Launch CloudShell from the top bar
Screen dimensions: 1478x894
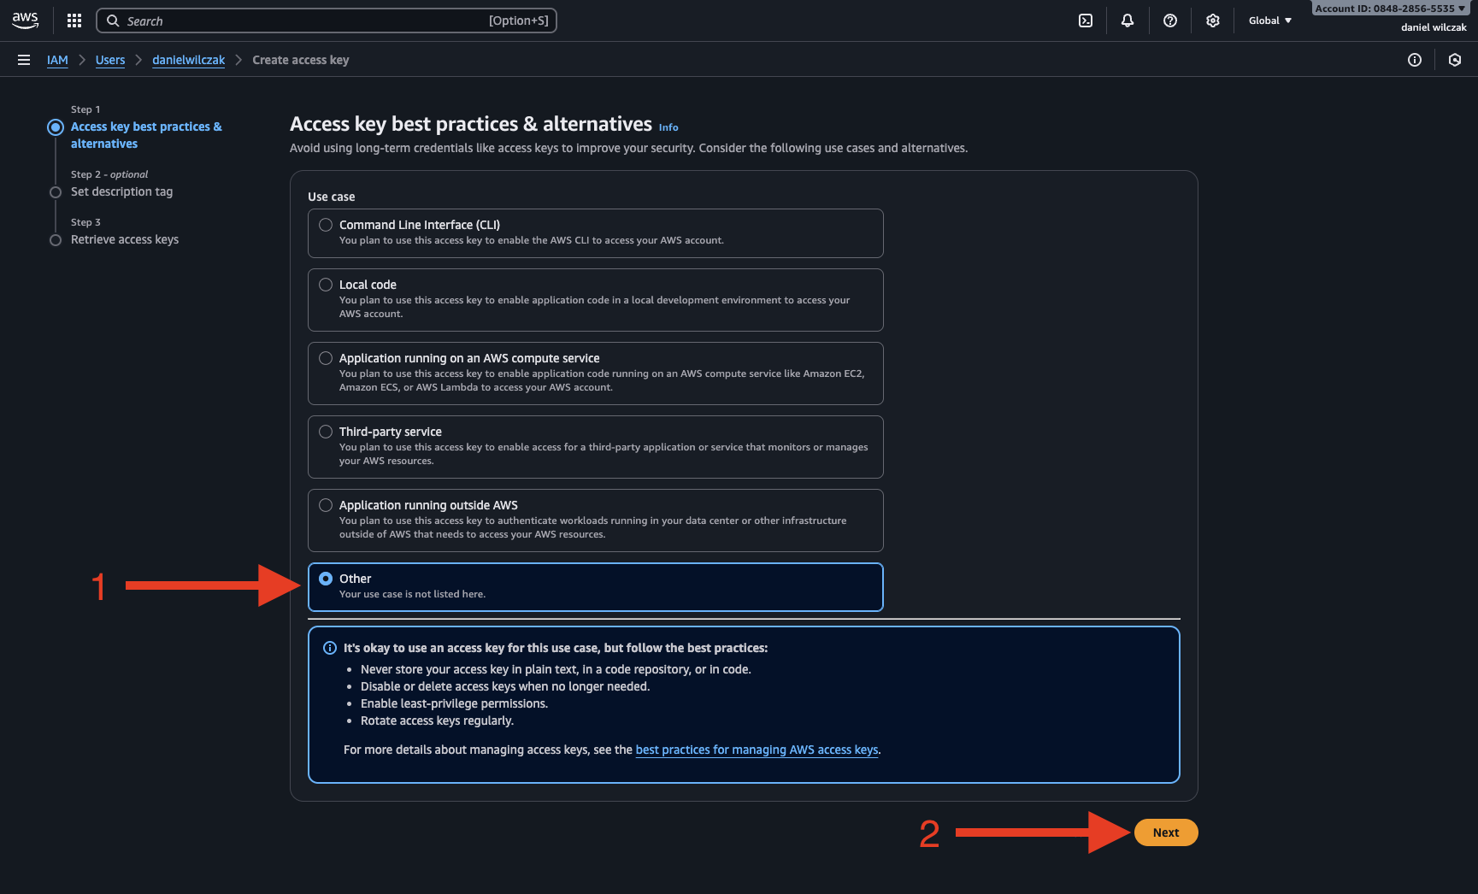[1086, 21]
